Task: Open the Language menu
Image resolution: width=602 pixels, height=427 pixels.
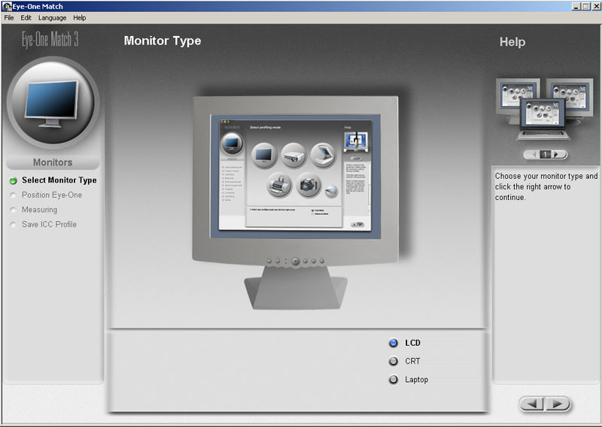Action: coord(52,17)
